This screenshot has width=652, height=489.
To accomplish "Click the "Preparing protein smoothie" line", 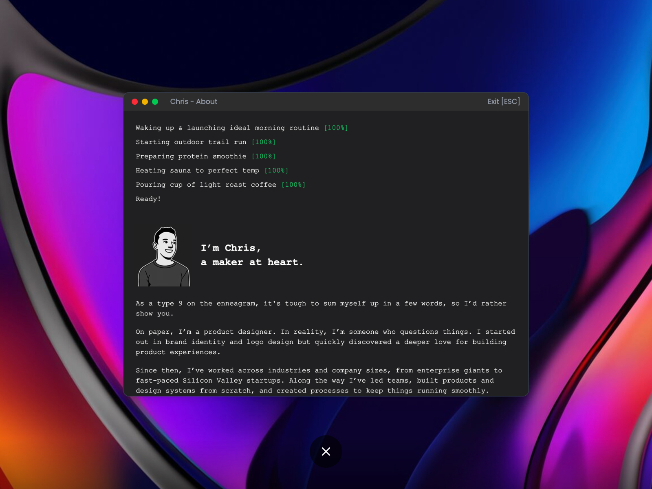I will click(191, 156).
